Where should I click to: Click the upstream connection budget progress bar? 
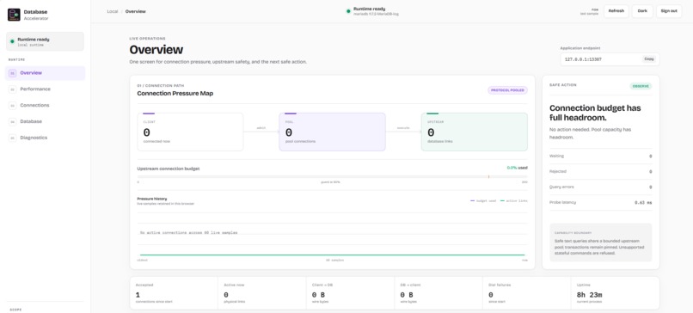[x=333, y=177]
